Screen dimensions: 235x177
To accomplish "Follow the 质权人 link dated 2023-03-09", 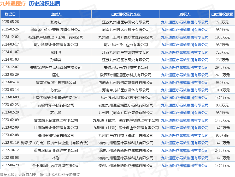I will click(x=185, y=98).
